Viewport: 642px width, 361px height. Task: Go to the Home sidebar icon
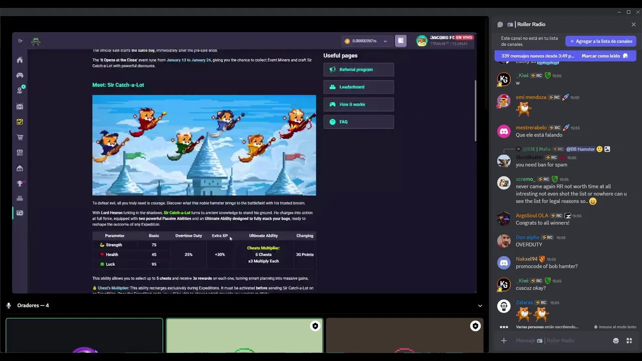[20, 60]
